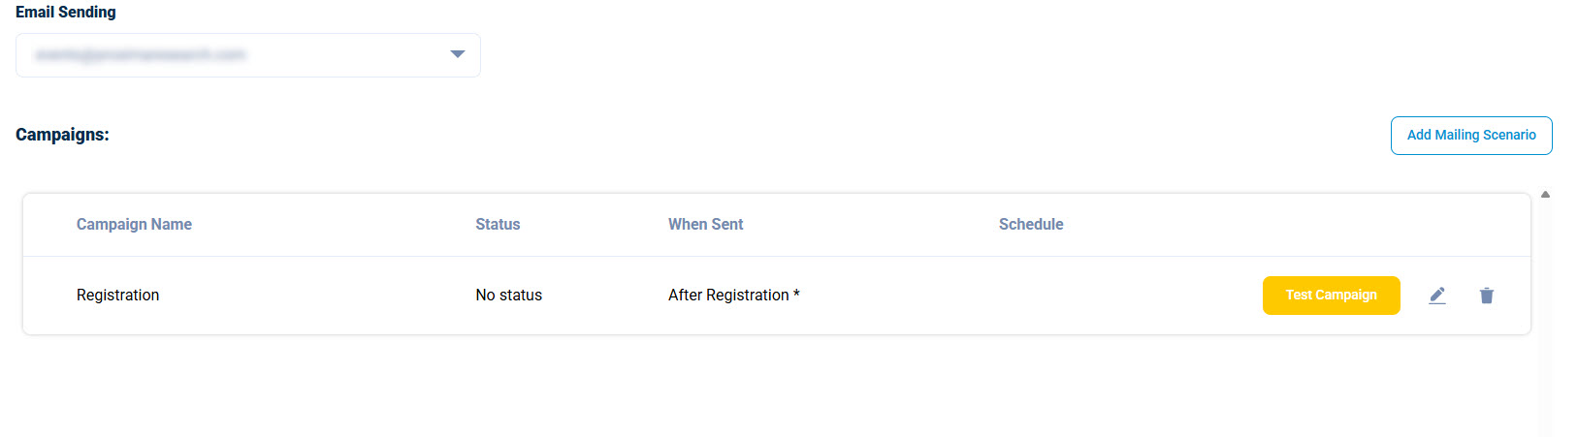Click the scrollbar up arrow
Screen dimensions: 1578x437
1545,195
